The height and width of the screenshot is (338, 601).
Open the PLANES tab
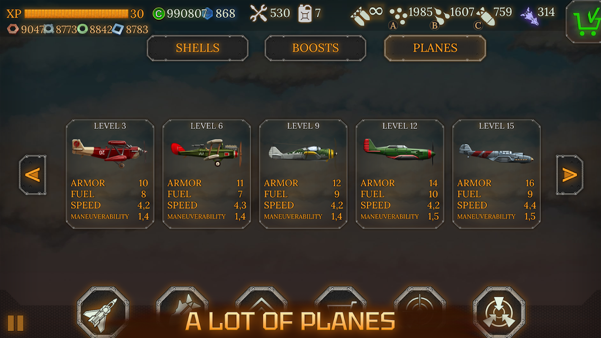(x=435, y=48)
